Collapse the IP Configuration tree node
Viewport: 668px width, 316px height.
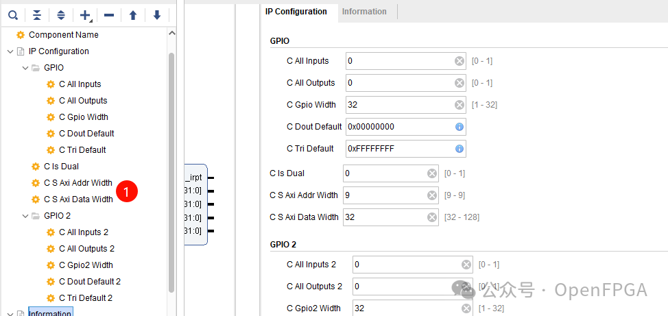point(10,51)
